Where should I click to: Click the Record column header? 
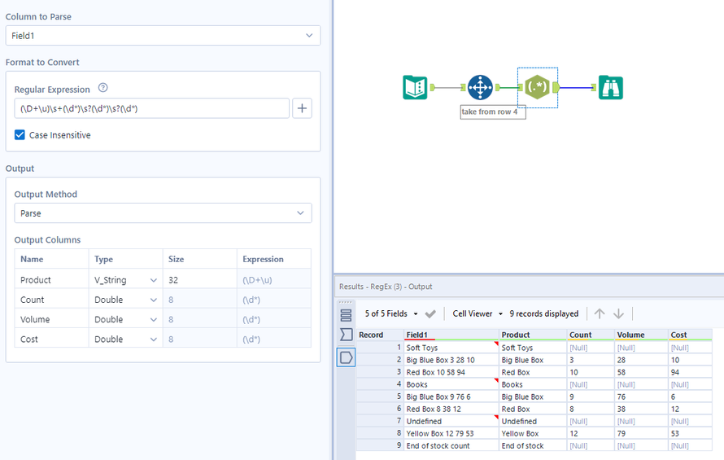pos(380,335)
